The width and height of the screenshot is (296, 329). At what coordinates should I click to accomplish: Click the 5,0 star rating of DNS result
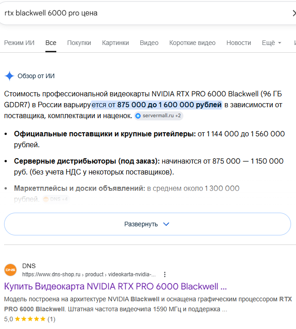tap(30, 319)
